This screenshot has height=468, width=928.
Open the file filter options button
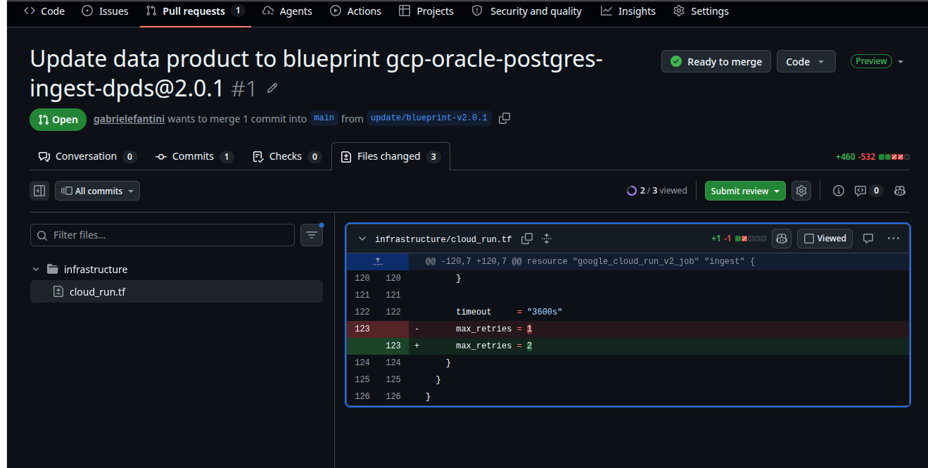pyautogui.click(x=312, y=235)
